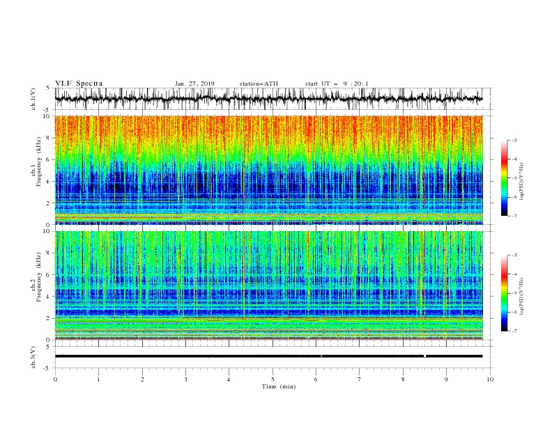The height and width of the screenshot is (426, 552).
Task: Click the "-5" tick on the ch.1(V) axis
Action: [47, 110]
